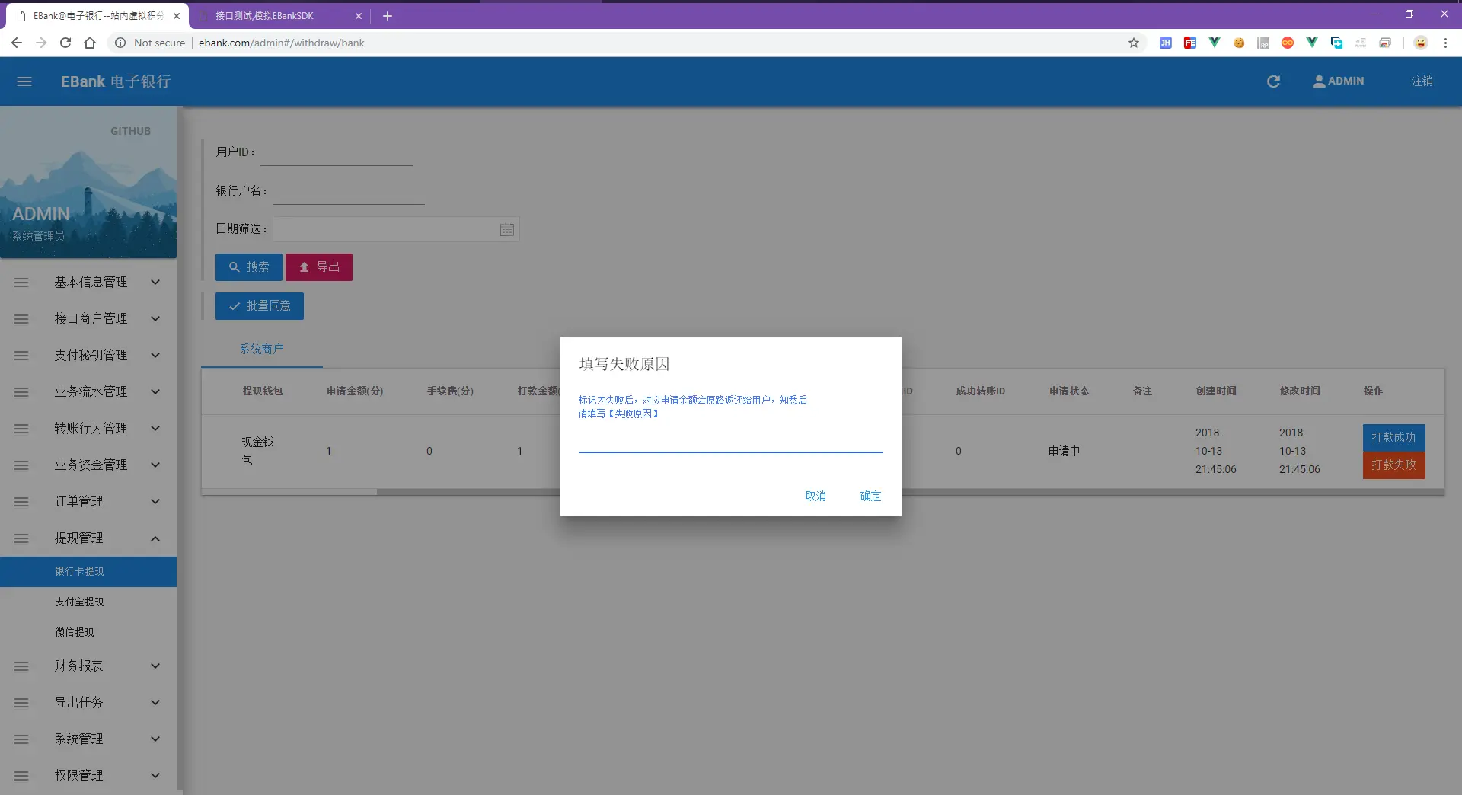Click the 银行户名 input field
Viewport: 1462px width, 795px height.
click(349, 192)
